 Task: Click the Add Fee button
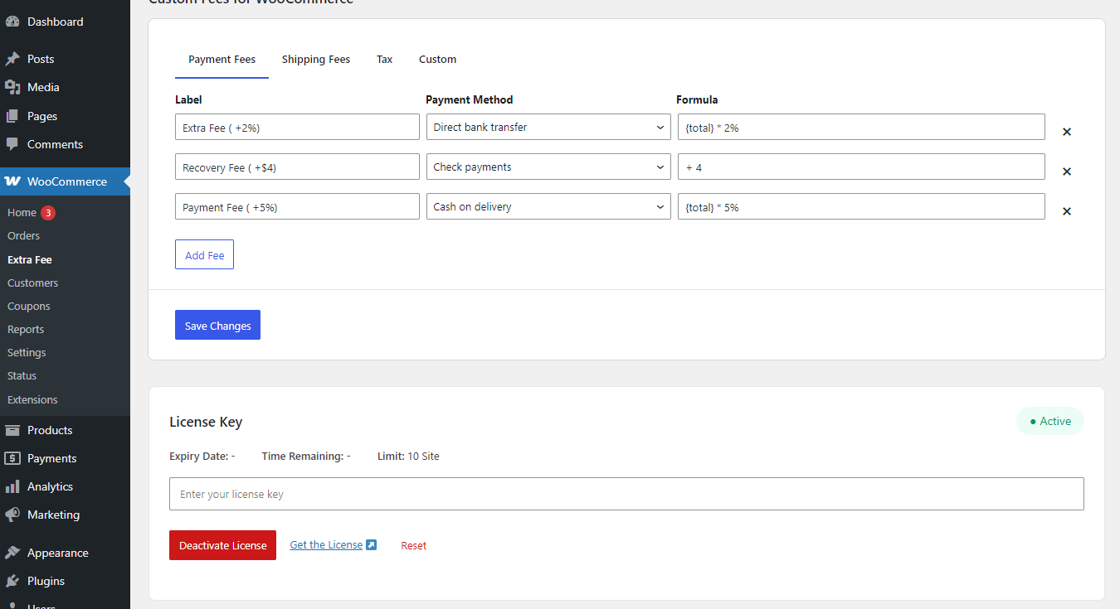coord(204,255)
